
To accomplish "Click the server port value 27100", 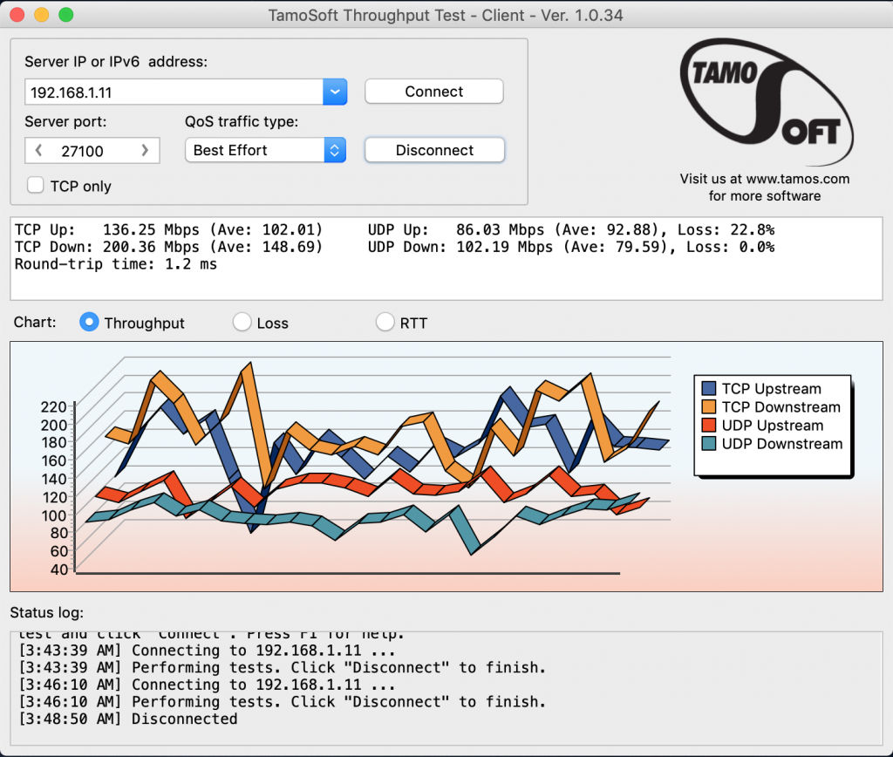I will pyautogui.click(x=83, y=151).
